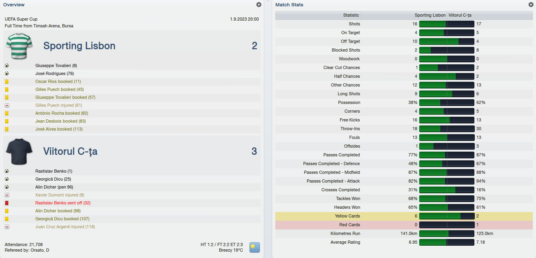Click the sunny weather icon
The image size is (536, 258).
(x=255, y=247)
